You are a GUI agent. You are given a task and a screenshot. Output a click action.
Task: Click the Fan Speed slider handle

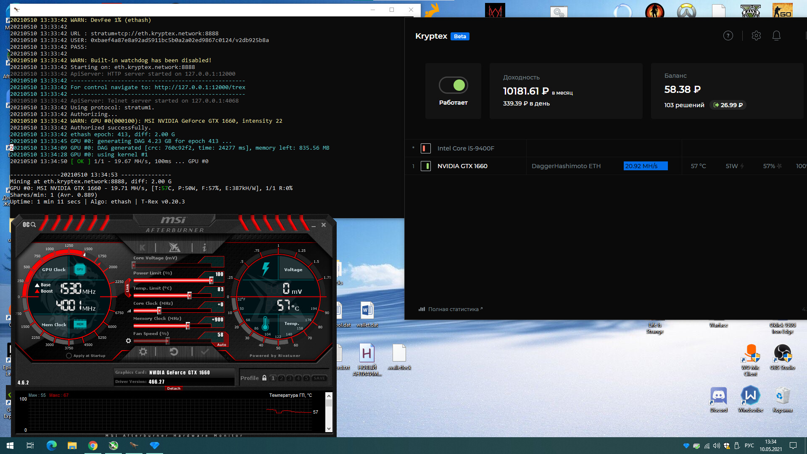coord(168,341)
